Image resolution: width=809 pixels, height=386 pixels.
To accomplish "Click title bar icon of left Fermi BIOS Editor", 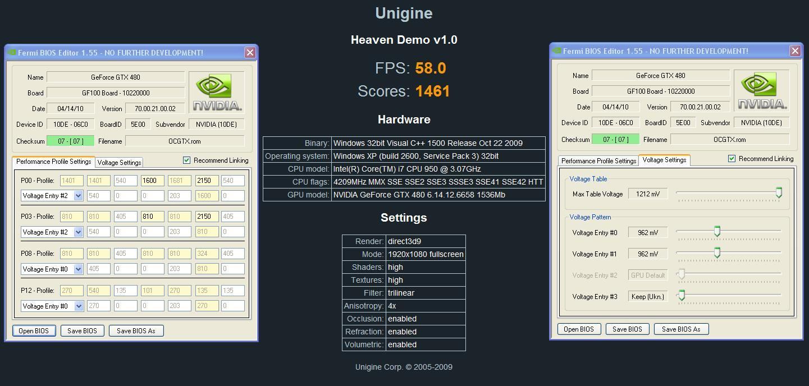I will (12, 52).
